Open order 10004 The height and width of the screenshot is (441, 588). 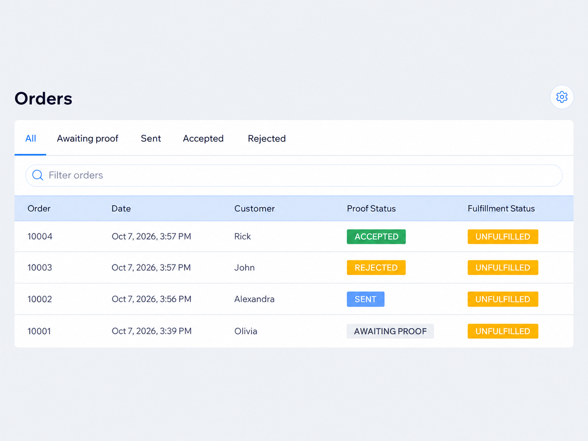click(40, 236)
